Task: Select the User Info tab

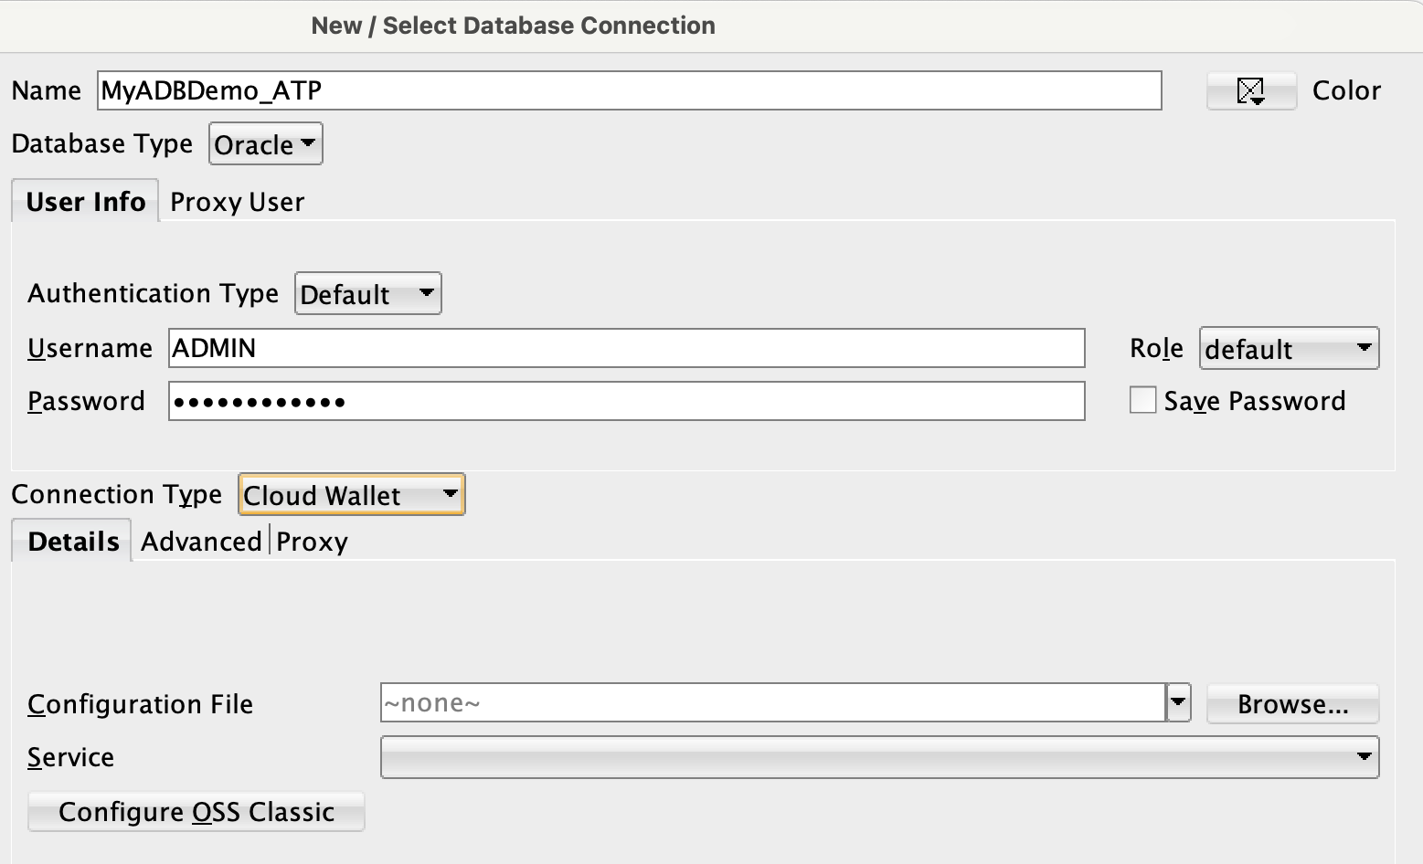Action: click(86, 201)
